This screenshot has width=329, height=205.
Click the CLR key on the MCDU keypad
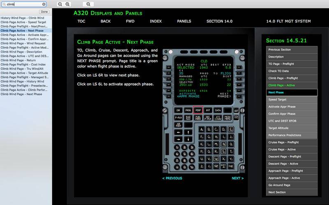(x=231, y=166)
